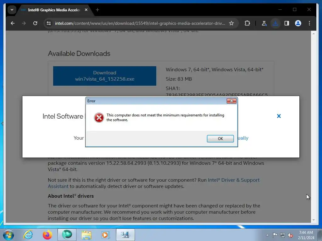This screenshot has height=241, width=322.
Task: Switch to the green browser taskbar icon
Action: click(x=67, y=235)
